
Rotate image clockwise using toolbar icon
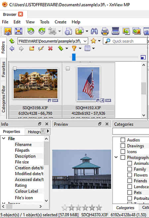tap(42, 31)
